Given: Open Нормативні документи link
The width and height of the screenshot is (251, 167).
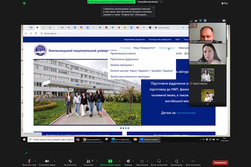Looking at the screenshot, I should [x=134, y=40].
